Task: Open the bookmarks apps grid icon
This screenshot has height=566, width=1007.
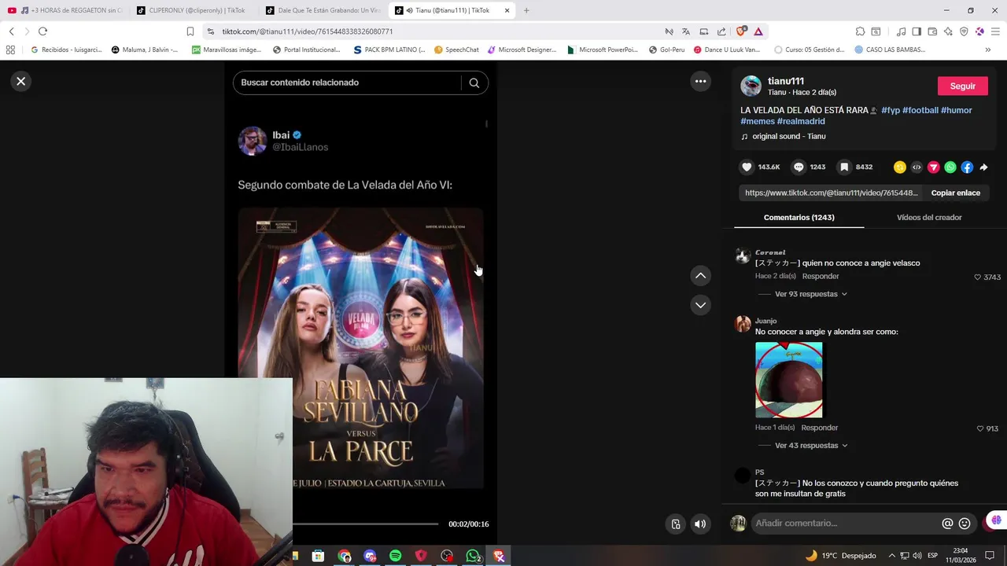Action: click(x=10, y=50)
